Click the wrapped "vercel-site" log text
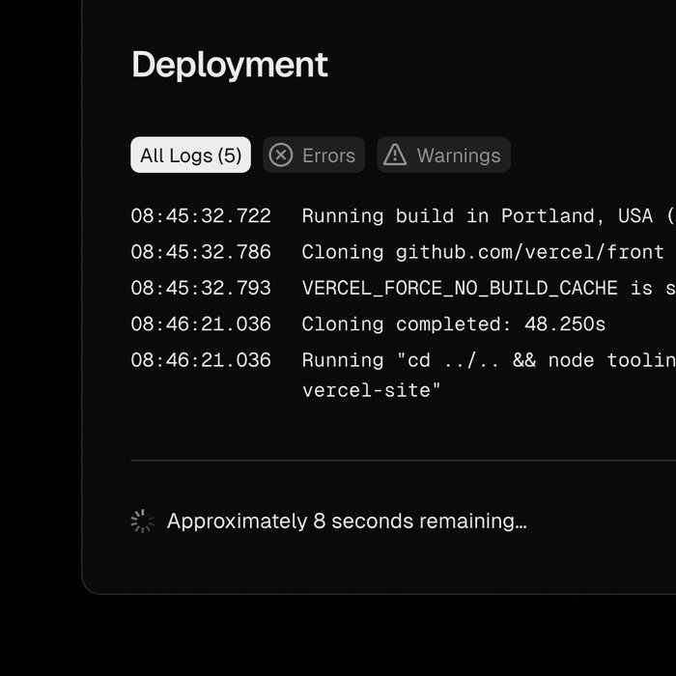Viewport: 676px width, 676px height. (x=372, y=391)
